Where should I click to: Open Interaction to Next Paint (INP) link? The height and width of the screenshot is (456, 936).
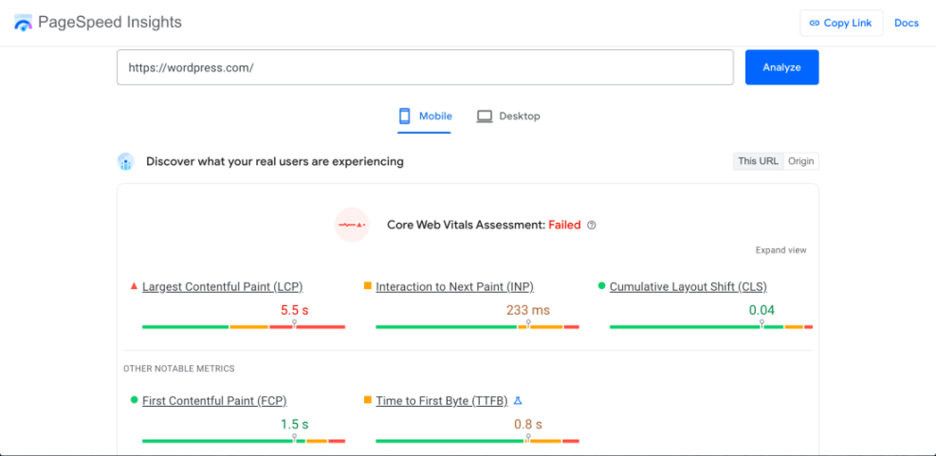(455, 286)
